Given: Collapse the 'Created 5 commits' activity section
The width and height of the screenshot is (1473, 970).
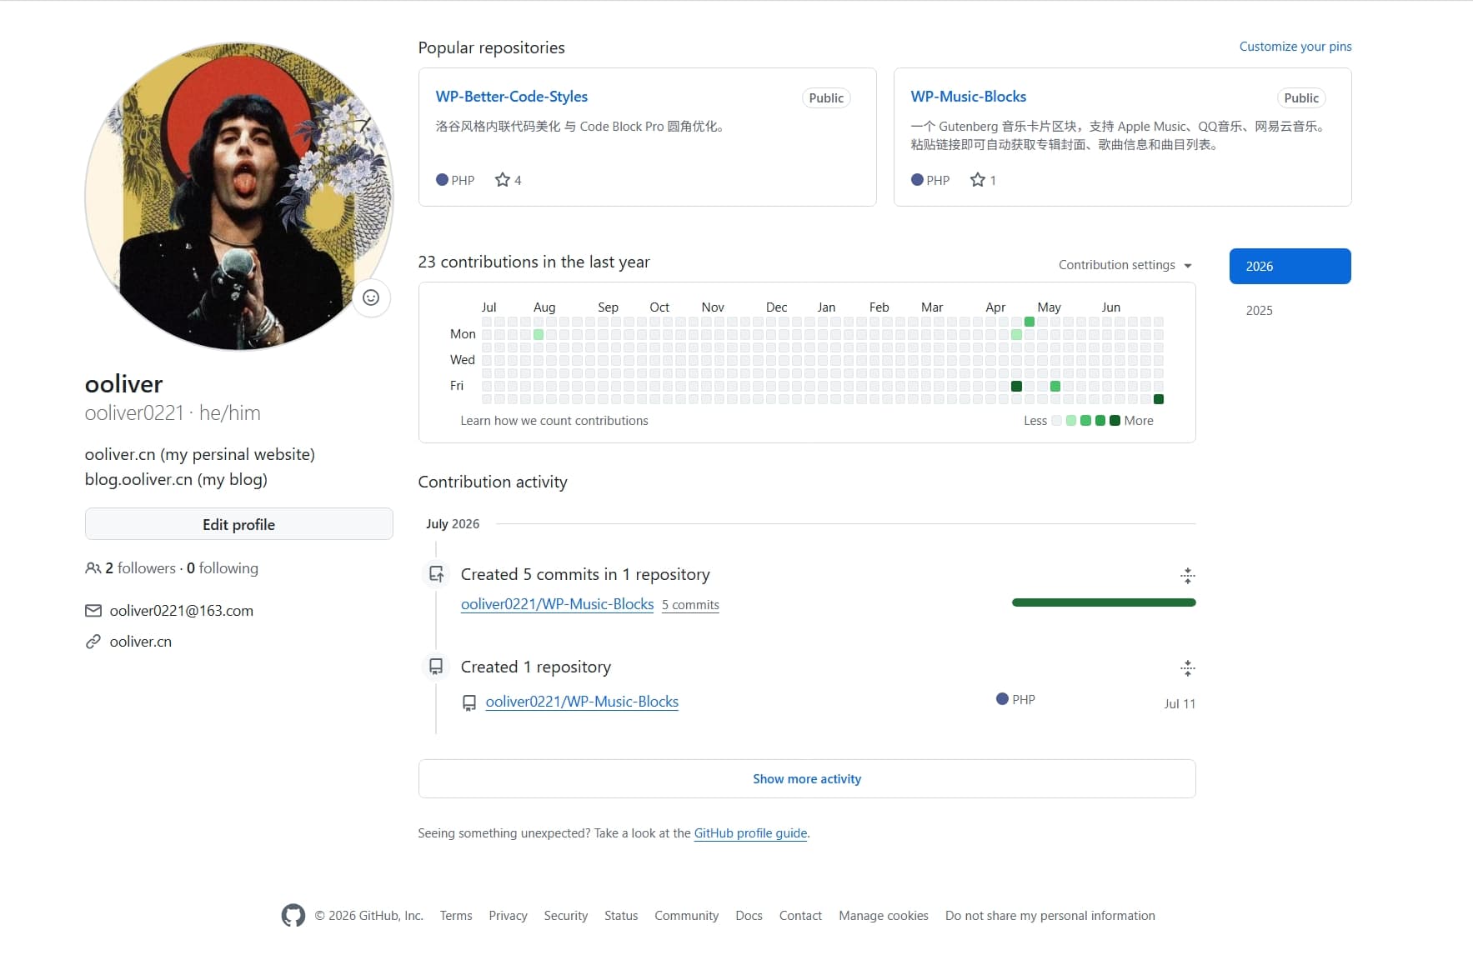Looking at the screenshot, I should [x=1187, y=576].
